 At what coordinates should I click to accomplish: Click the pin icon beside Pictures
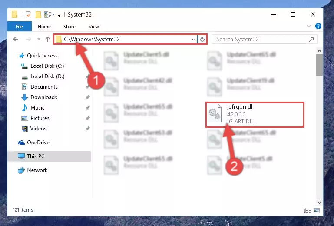coord(88,118)
